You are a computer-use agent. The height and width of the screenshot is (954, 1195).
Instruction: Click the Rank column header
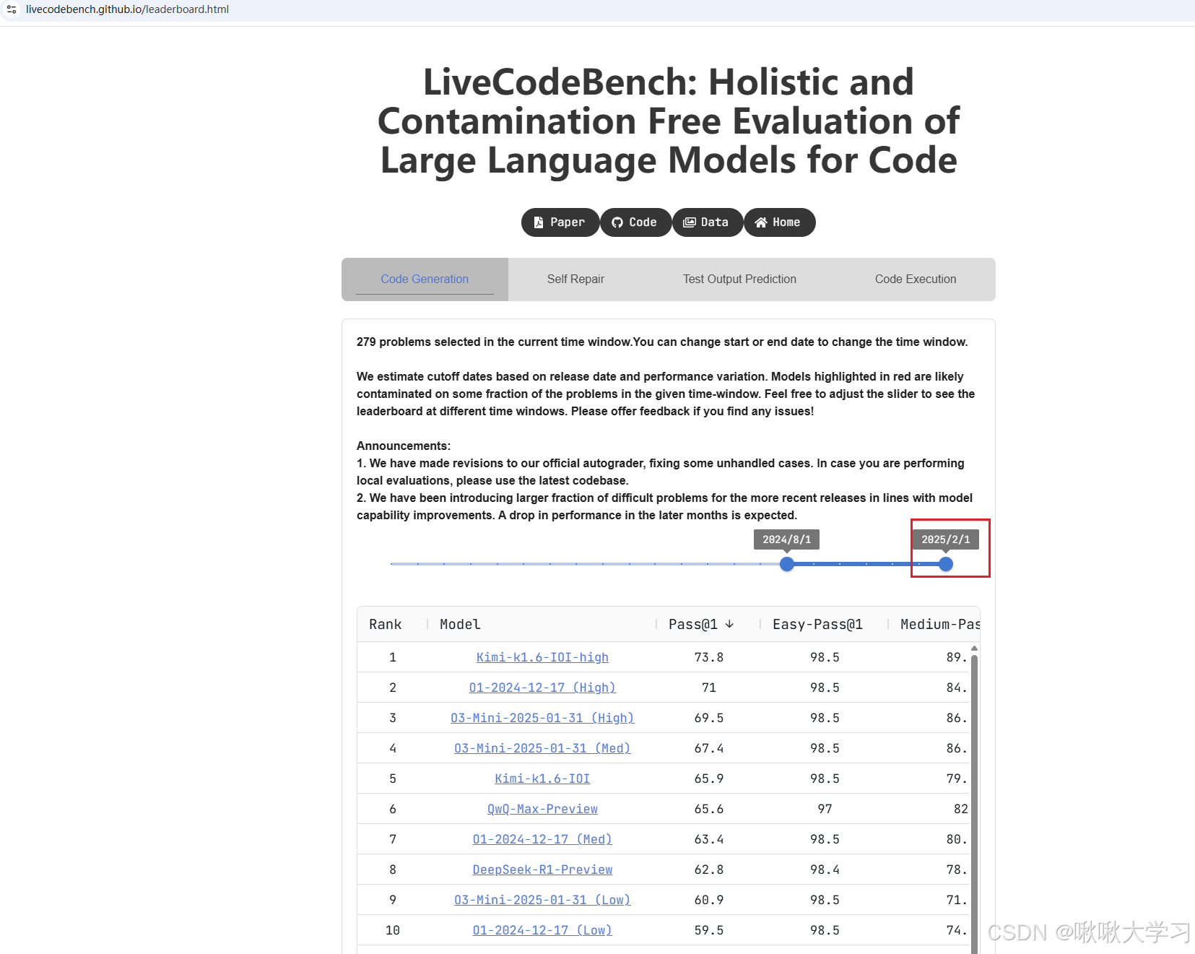(x=385, y=624)
